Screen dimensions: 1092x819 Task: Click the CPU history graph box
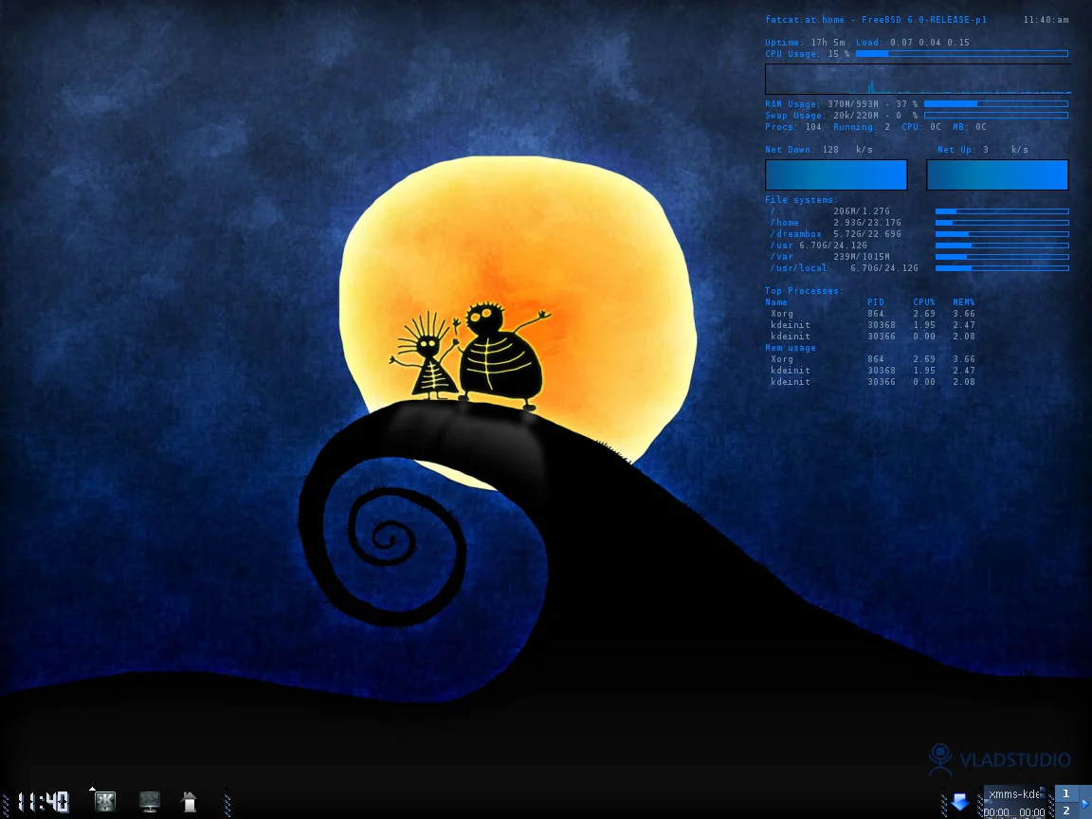[918, 80]
